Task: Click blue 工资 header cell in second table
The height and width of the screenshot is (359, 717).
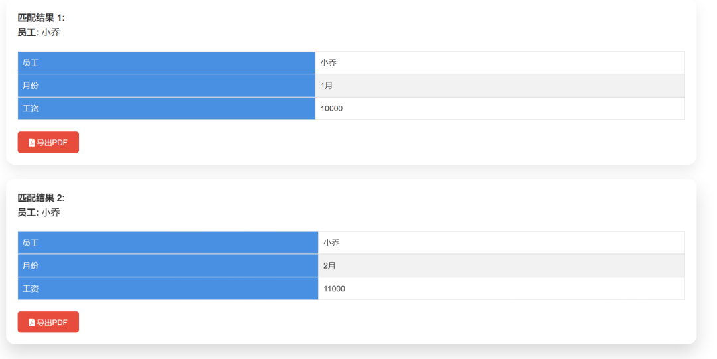Action: point(167,289)
